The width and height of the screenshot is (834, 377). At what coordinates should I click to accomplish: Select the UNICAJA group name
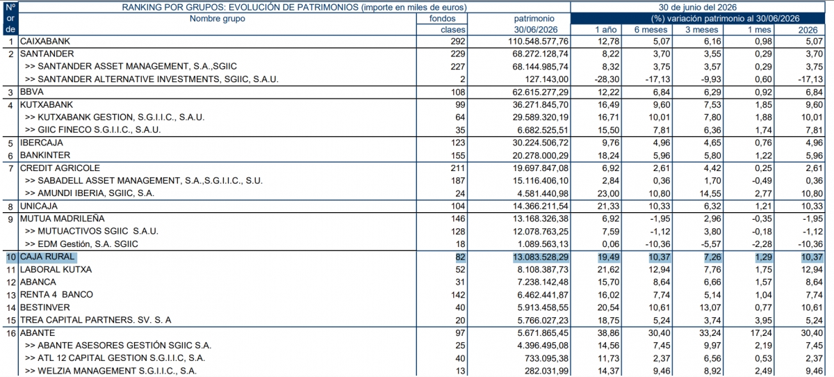pos(40,207)
